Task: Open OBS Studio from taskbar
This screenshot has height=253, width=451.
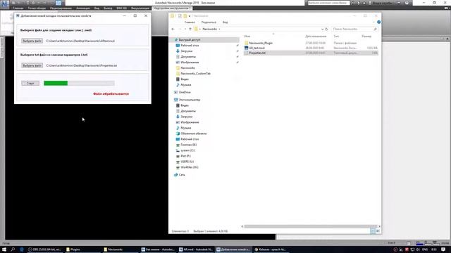Action: (44, 249)
